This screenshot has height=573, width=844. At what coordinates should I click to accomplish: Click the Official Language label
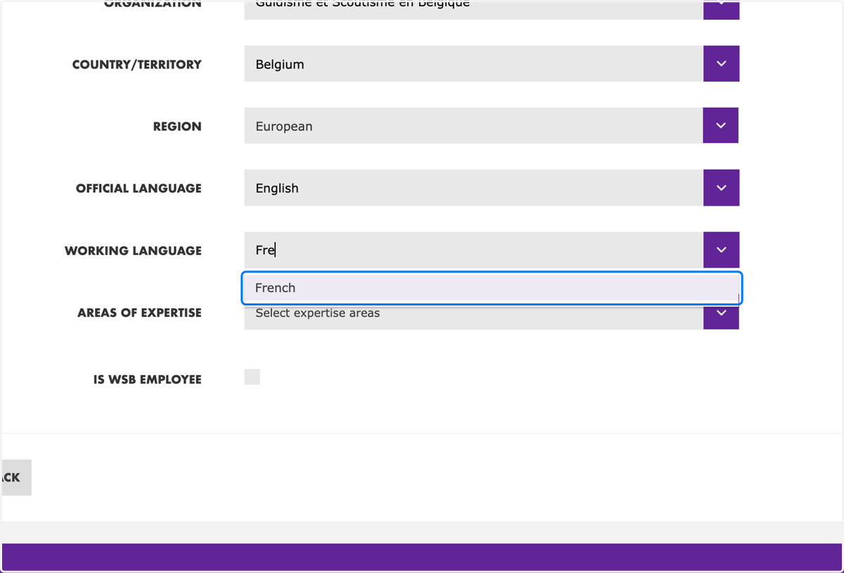tap(139, 189)
